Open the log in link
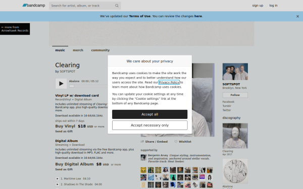Viewport: 303px width, 189px height. 273,6
